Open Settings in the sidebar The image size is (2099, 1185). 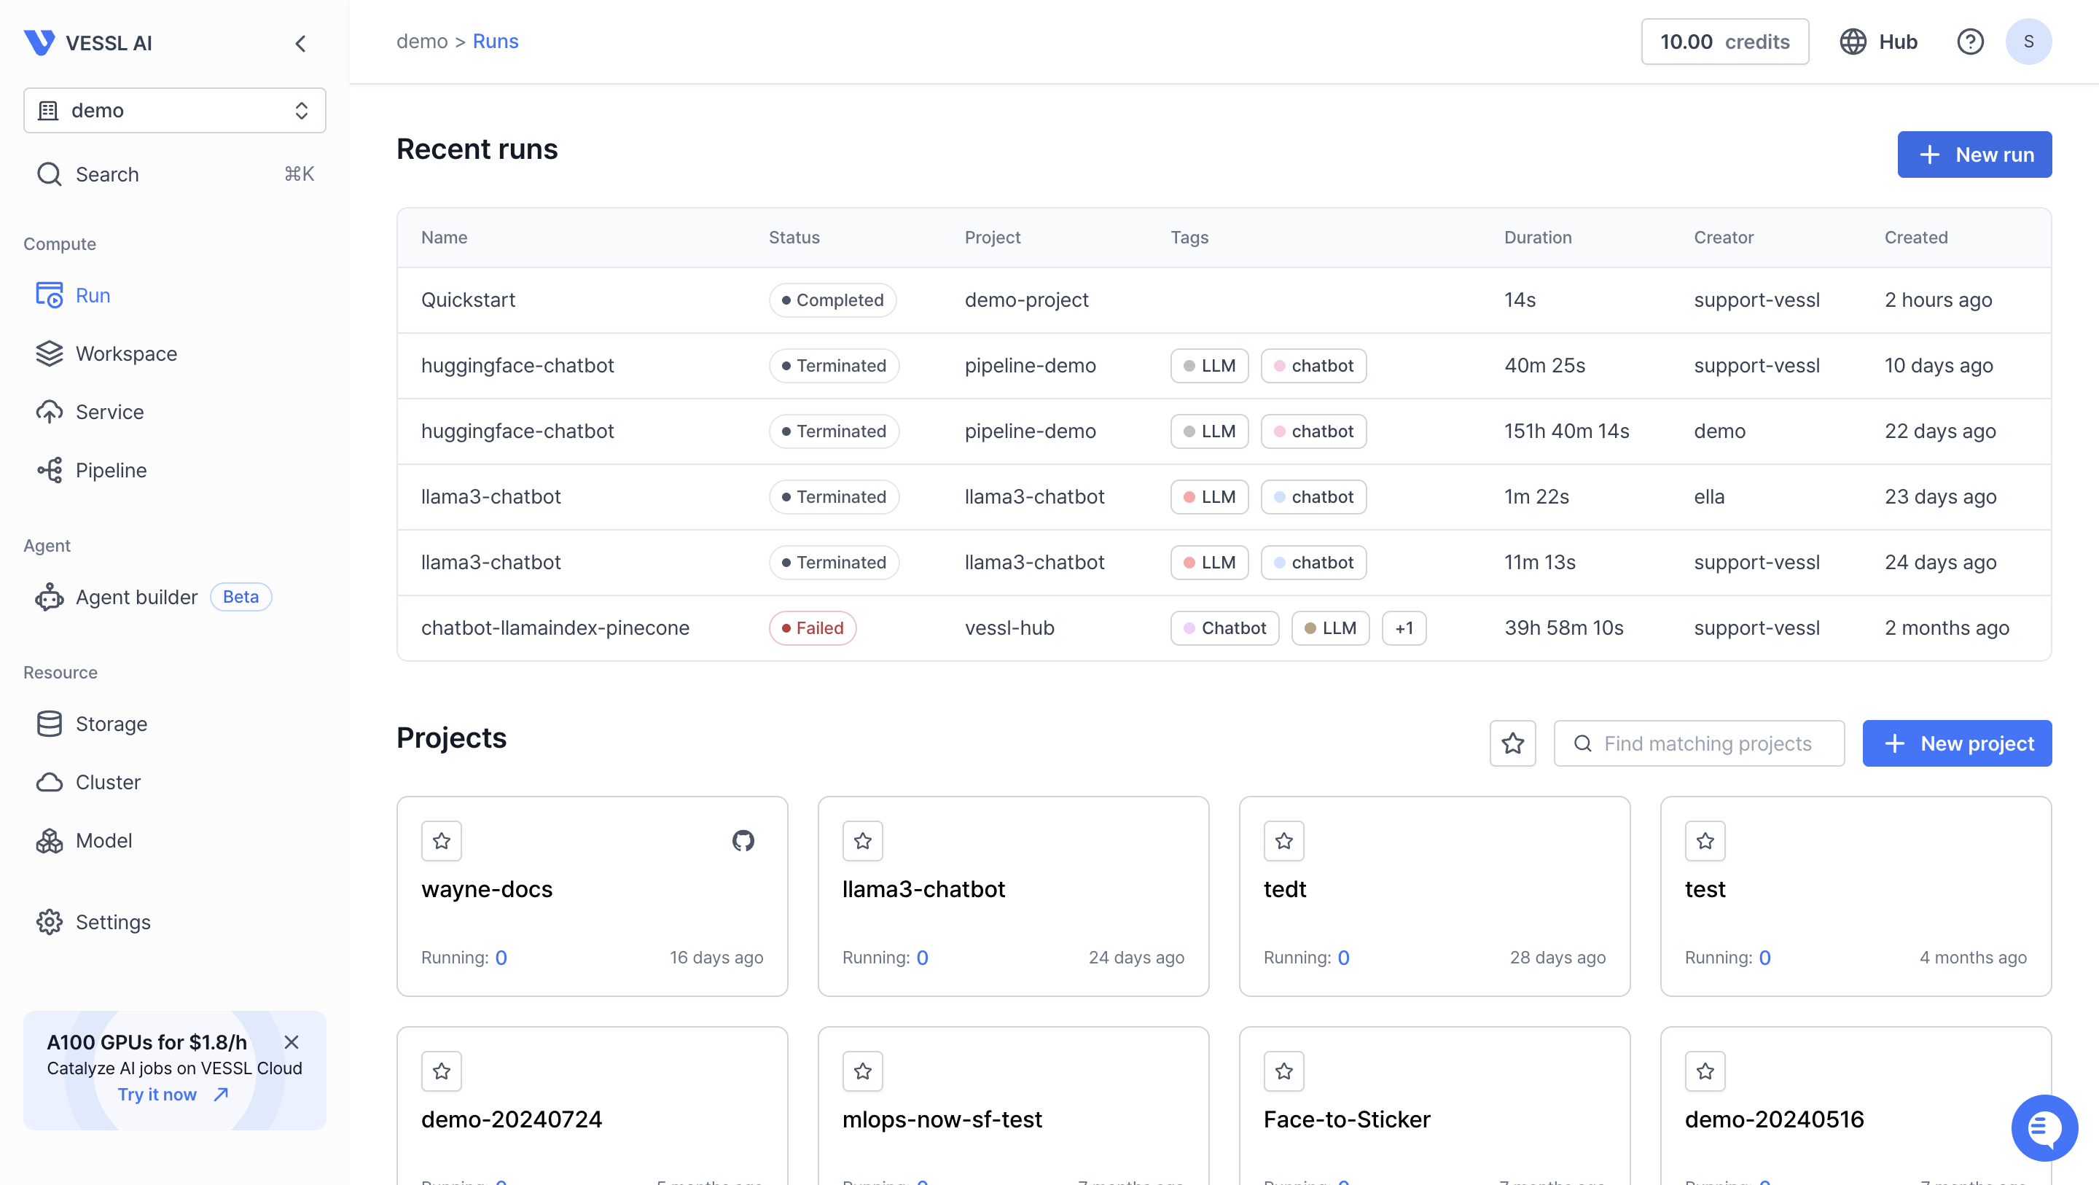(x=174, y=922)
